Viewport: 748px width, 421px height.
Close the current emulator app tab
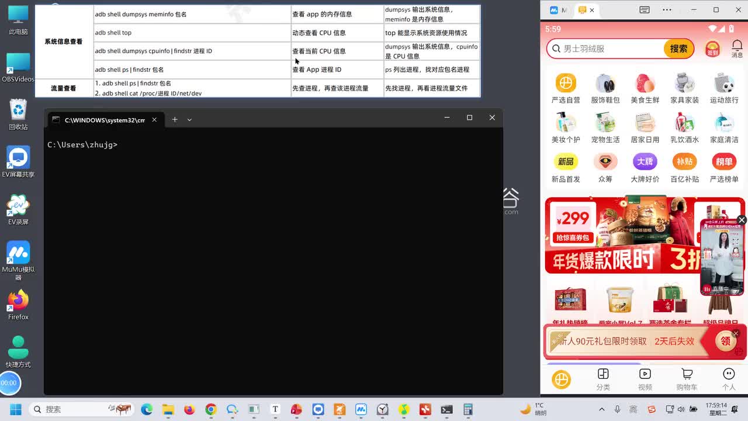[x=592, y=10]
